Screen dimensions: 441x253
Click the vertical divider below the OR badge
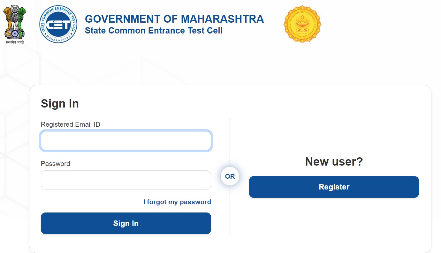point(230,211)
